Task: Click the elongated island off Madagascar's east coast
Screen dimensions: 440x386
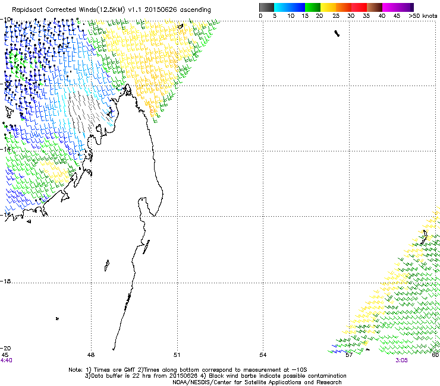Action: [146, 247]
